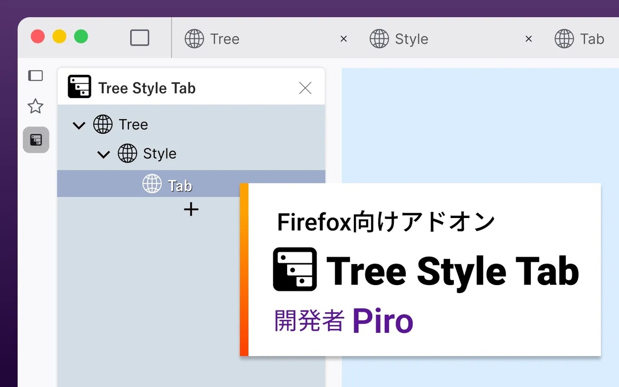The width and height of the screenshot is (619, 387).
Task: Close the Tree tab in the tab bar
Action: [344, 39]
